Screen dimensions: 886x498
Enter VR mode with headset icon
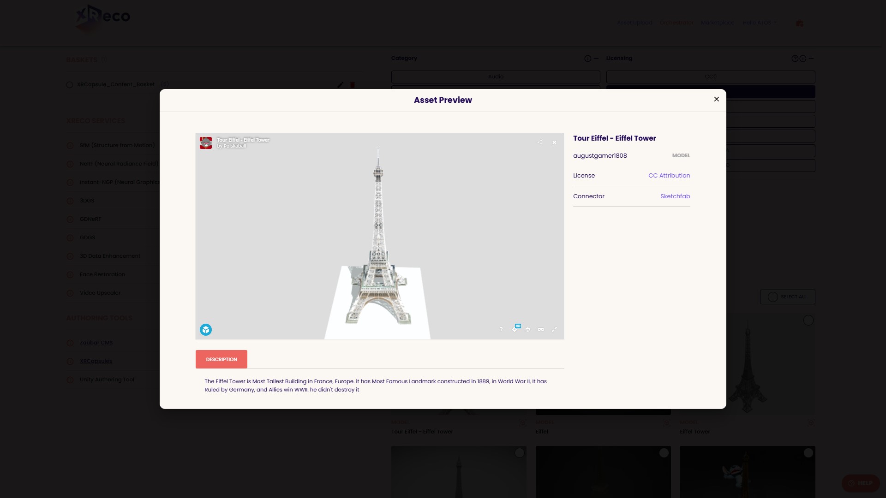click(541, 329)
